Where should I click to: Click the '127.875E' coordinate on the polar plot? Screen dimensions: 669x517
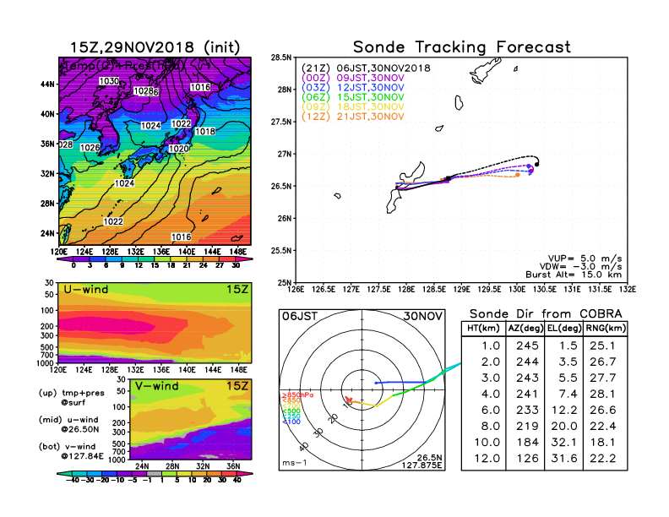(422, 465)
